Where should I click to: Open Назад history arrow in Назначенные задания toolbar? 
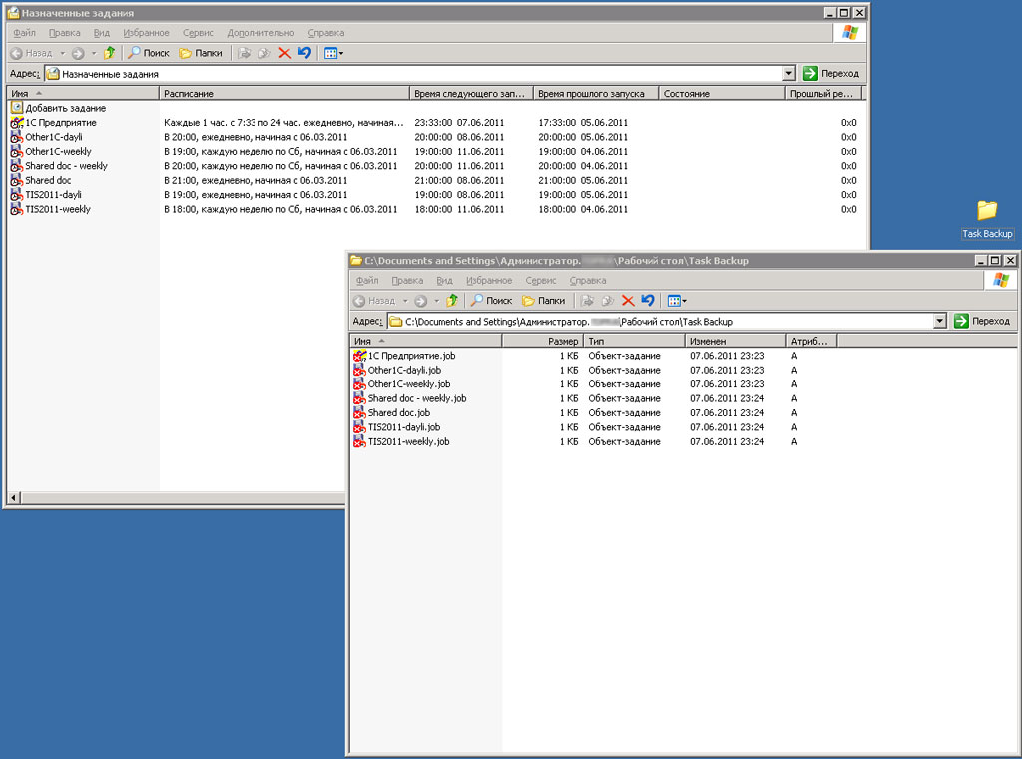62,53
